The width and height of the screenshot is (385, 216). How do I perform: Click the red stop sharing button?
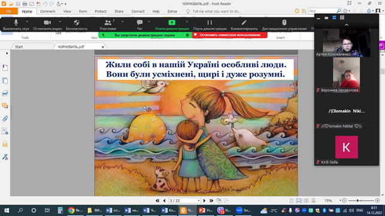coord(230,35)
